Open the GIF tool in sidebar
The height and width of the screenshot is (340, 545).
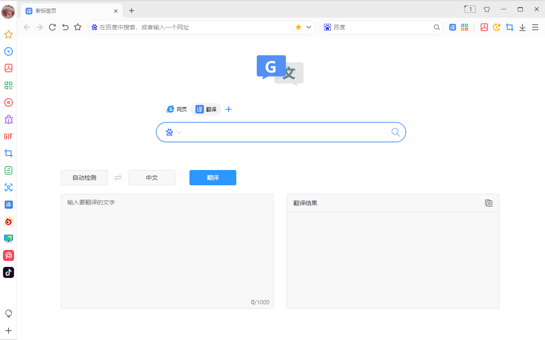click(9, 136)
